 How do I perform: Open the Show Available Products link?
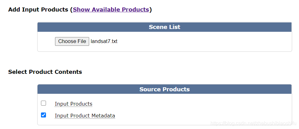coord(111,9)
